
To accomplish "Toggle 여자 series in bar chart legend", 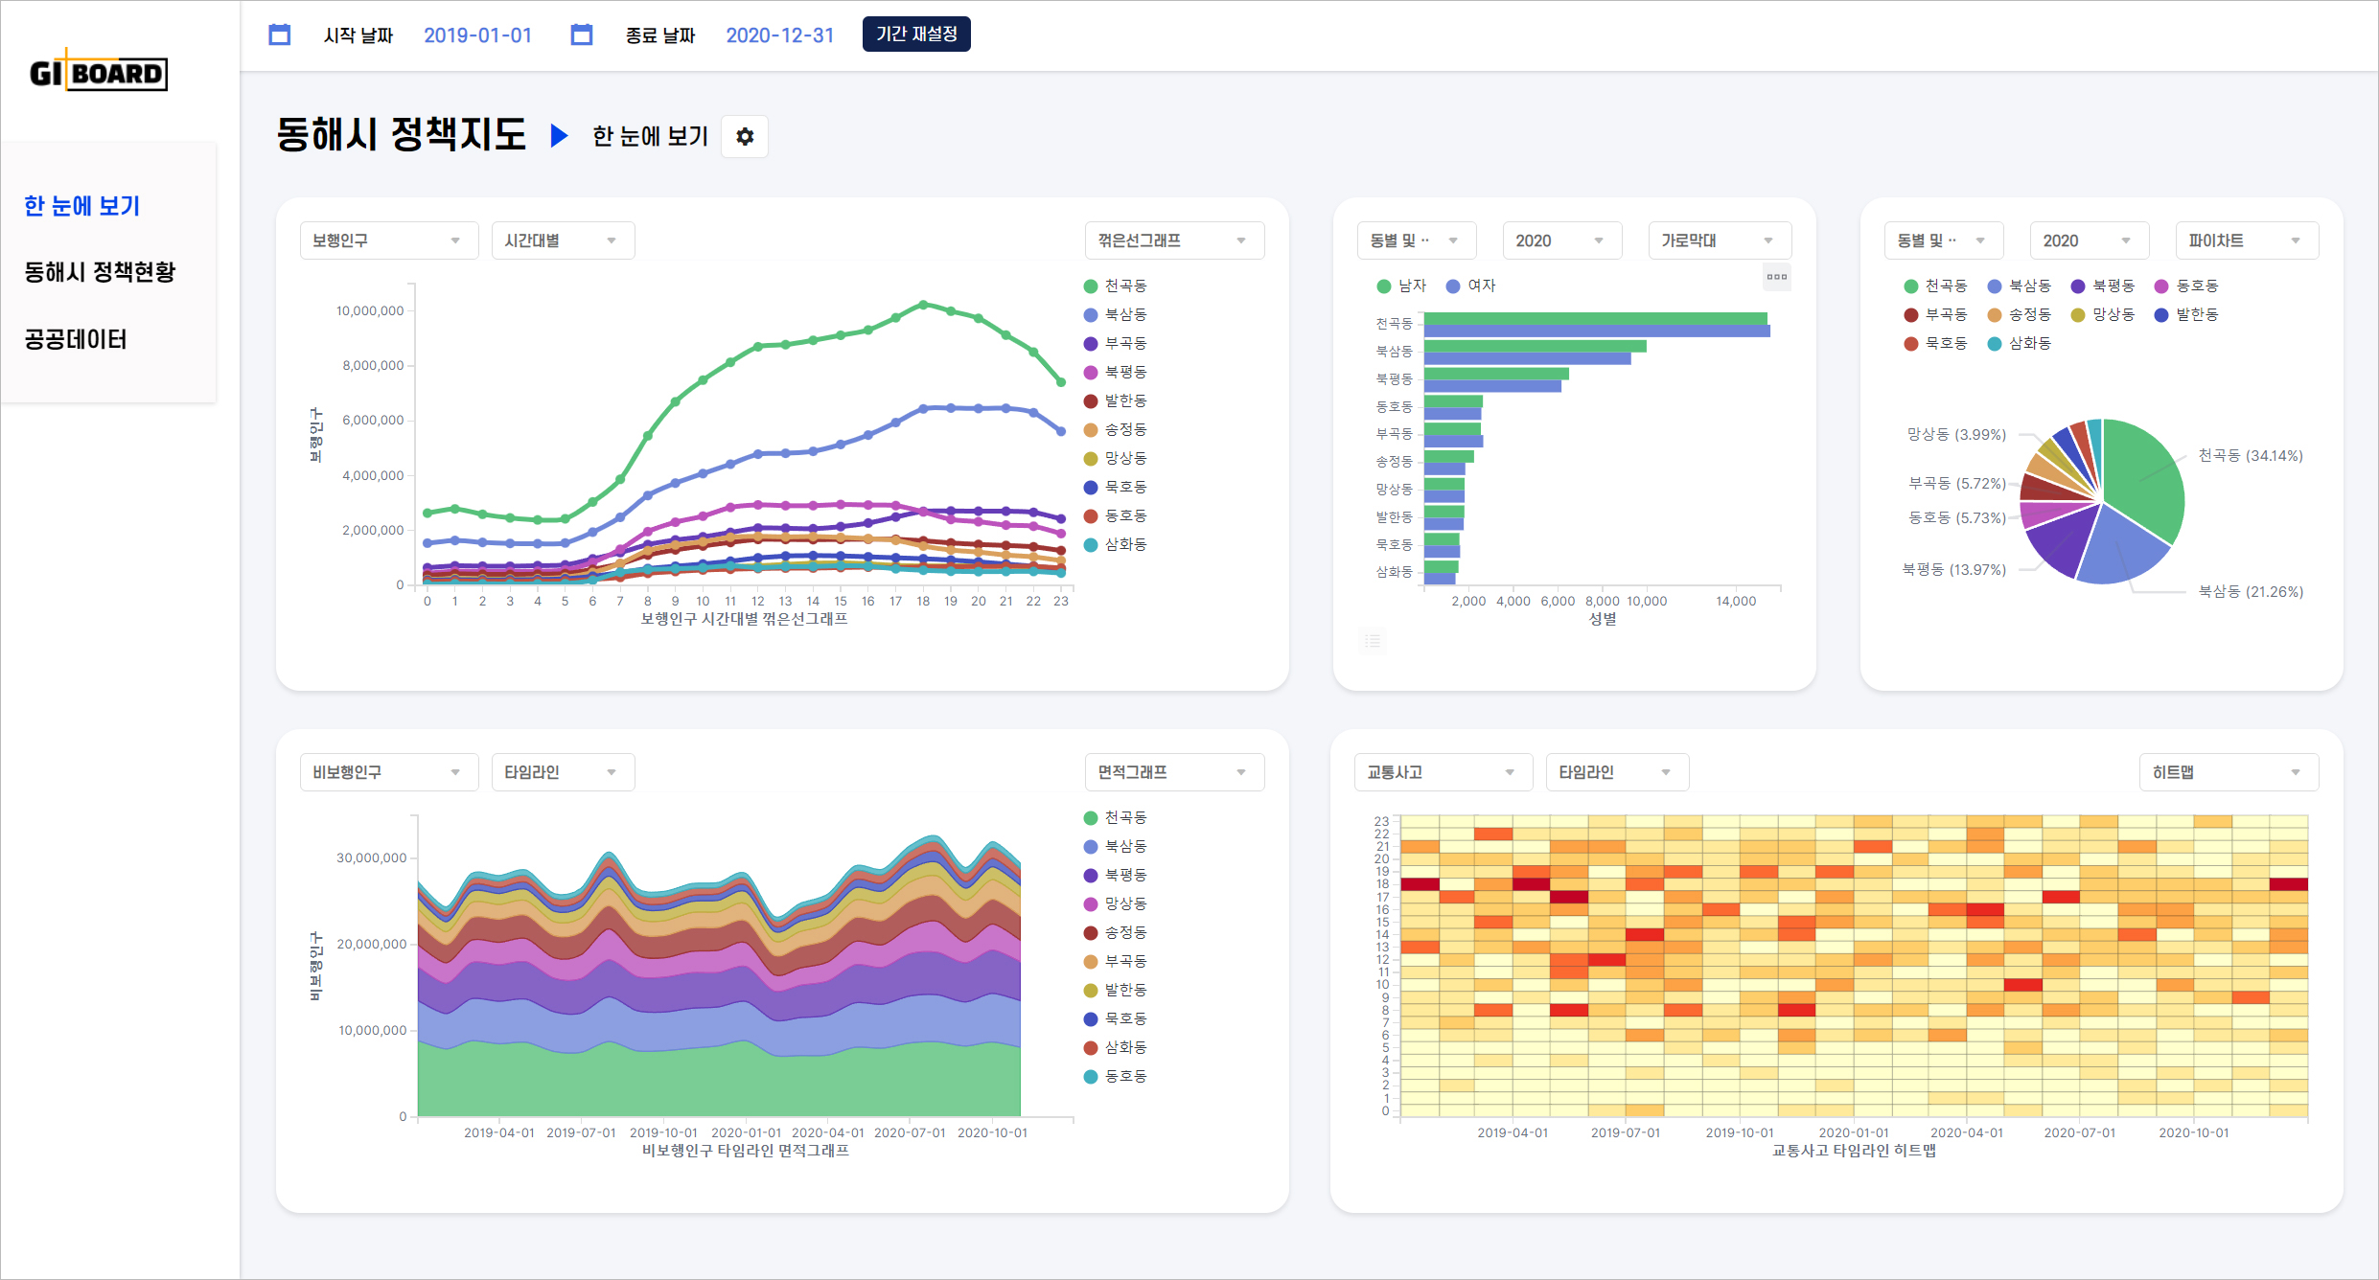I will click(x=1471, y=286).
